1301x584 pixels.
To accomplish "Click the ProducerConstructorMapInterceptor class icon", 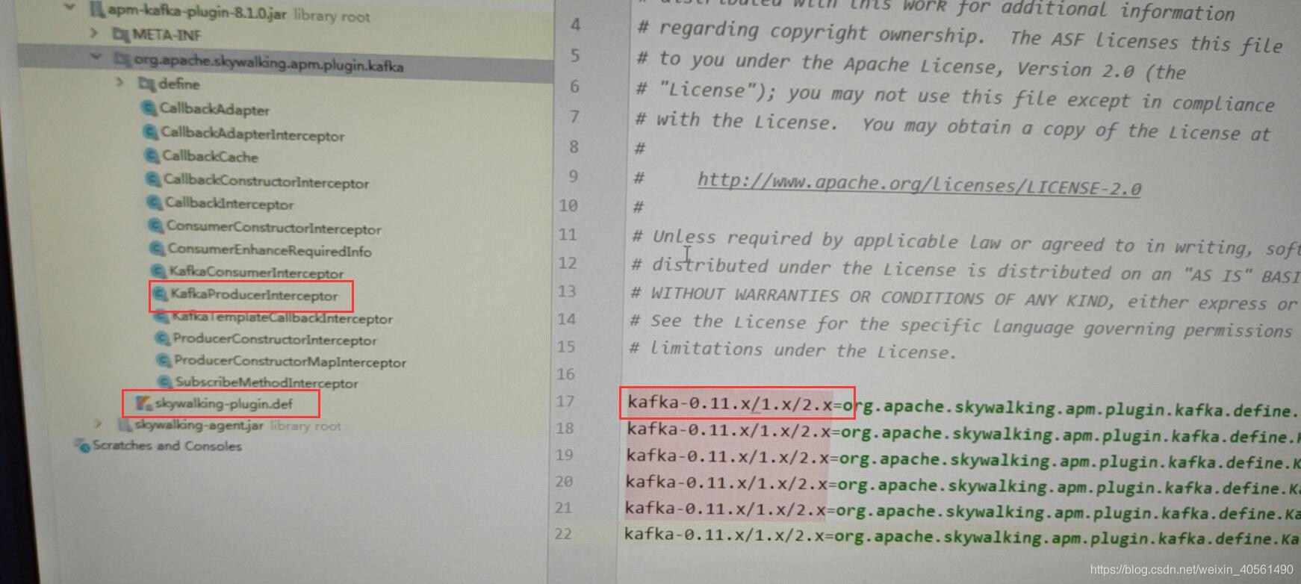I will (164, 360).
